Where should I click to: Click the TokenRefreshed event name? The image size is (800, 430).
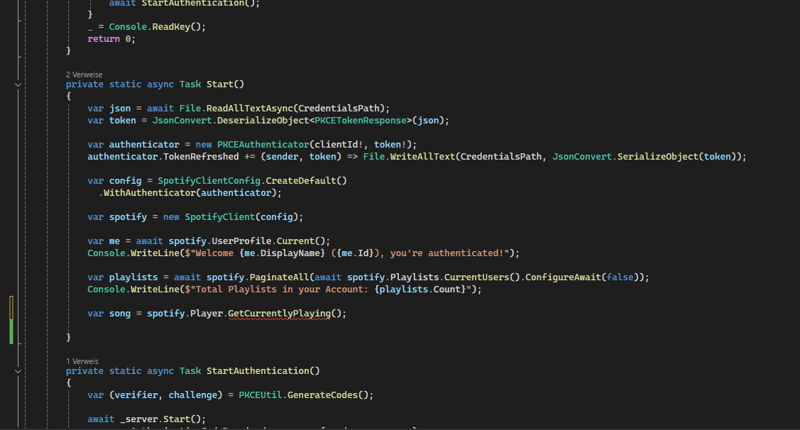[201, 157]
